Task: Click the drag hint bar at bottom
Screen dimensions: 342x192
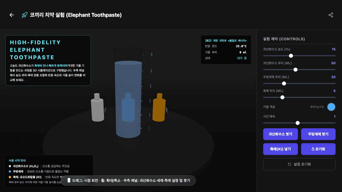Action: tap(128, 181)
